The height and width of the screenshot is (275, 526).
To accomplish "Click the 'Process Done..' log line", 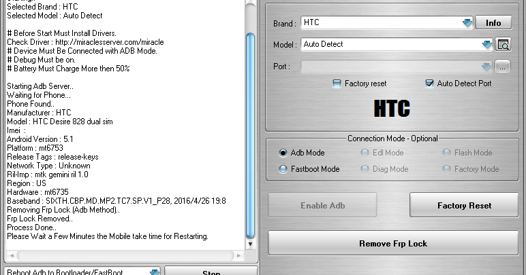I will click(31, 227).
